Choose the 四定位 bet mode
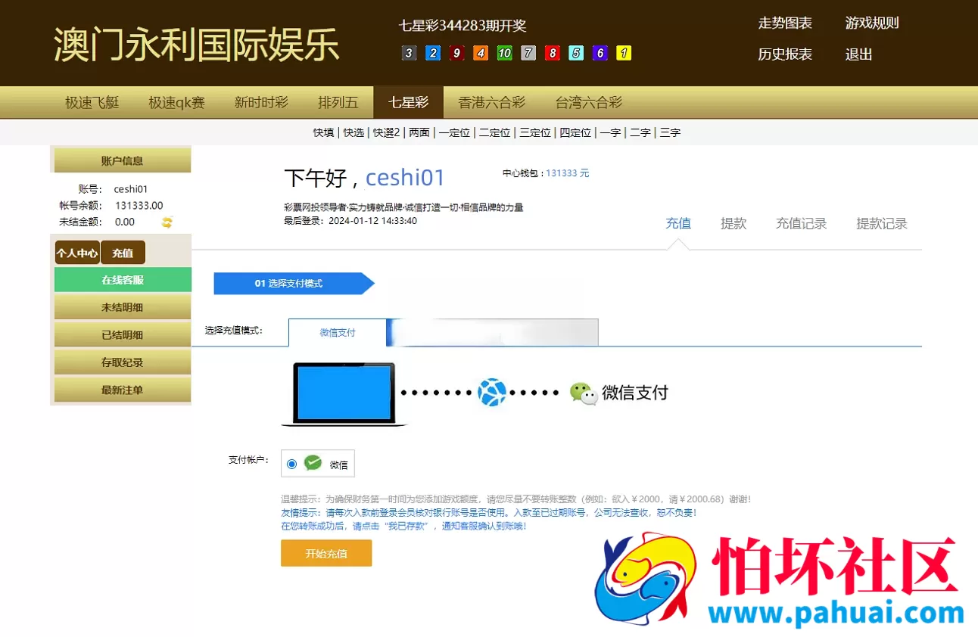Image resolution: width=978 pixels, height=637 pixels. click(575, 132)
